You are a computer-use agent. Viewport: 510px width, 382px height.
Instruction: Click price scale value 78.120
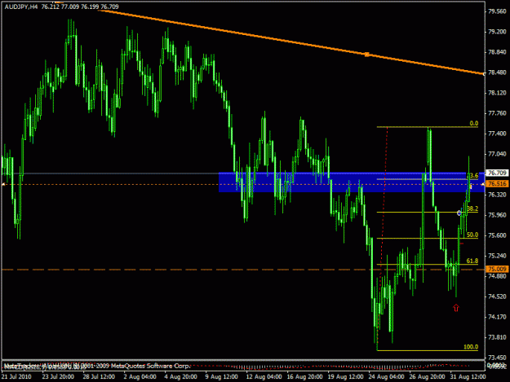click(x=497, y=93)
